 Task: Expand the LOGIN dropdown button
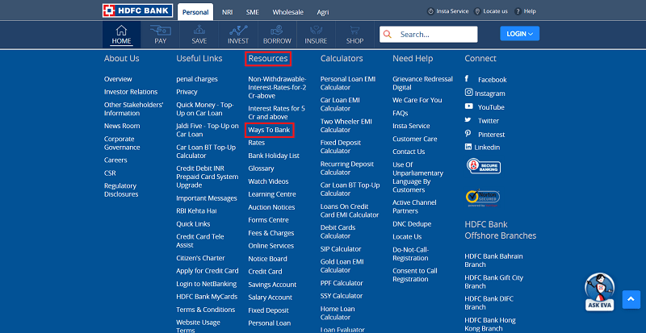tap(519, 34)
